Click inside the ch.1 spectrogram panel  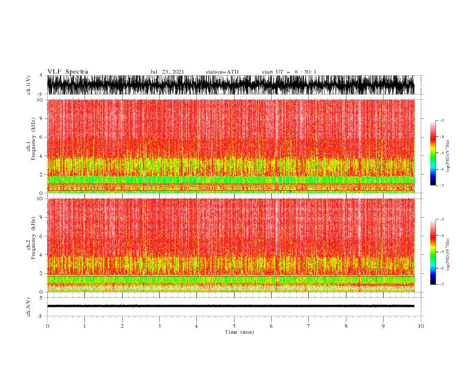click(x=230, y=146)
